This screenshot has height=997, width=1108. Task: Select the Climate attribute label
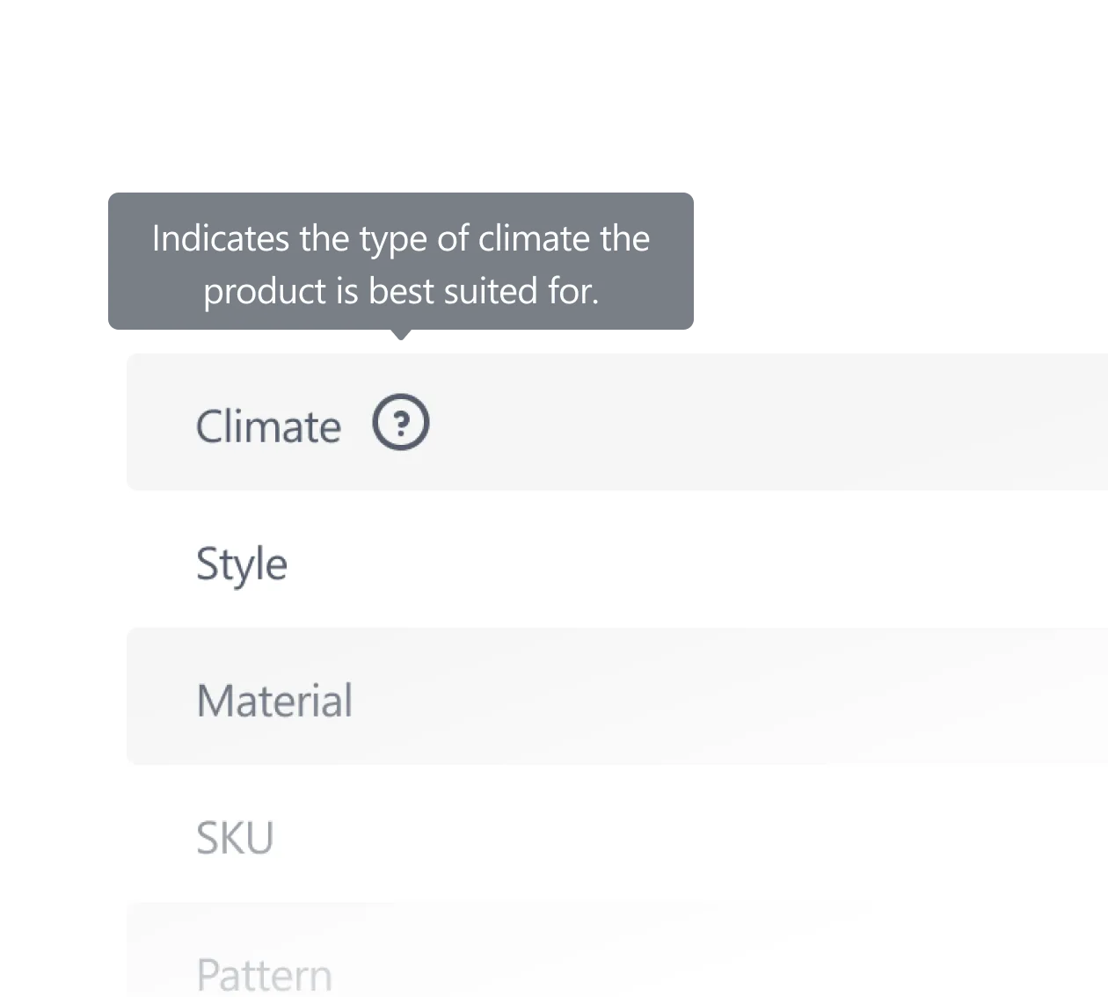(x=268, y=427)
